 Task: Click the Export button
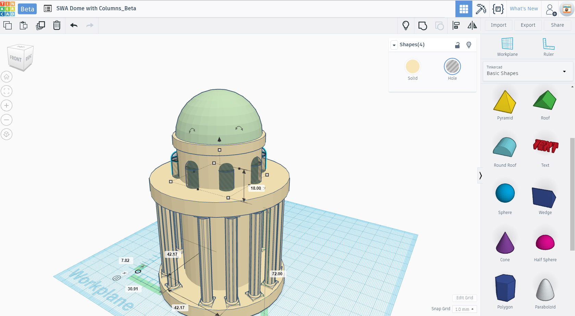click(x=528, y=25)
